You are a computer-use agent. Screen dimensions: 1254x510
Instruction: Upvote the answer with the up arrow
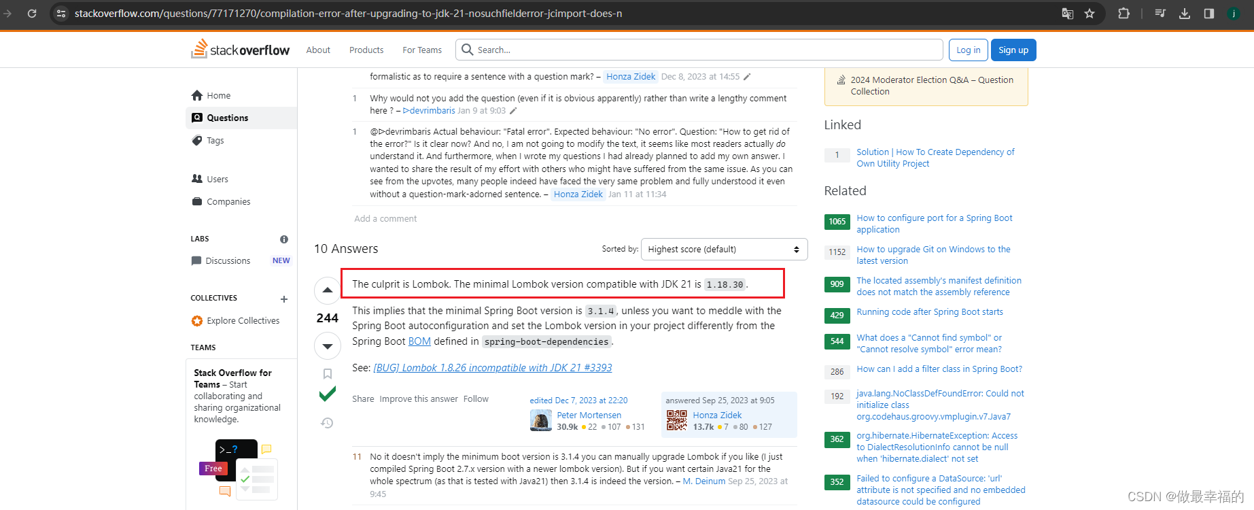(327, 290)
